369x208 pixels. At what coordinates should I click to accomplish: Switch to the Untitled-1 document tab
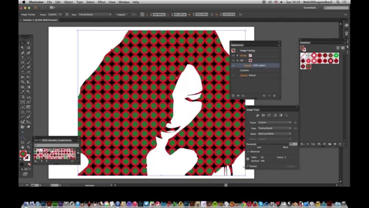[x=40, y=20]
